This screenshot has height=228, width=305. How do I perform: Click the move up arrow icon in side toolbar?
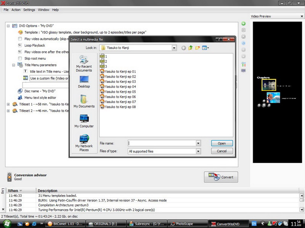pyautogui.click(x=243, y=50)
